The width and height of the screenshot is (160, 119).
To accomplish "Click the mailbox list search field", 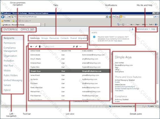I will (x=58, y=46).
